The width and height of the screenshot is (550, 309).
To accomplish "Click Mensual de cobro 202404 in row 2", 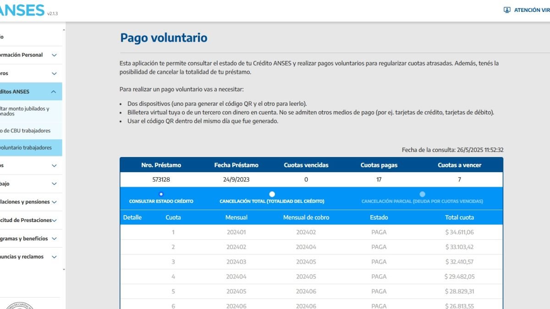I will click(306, 247).
